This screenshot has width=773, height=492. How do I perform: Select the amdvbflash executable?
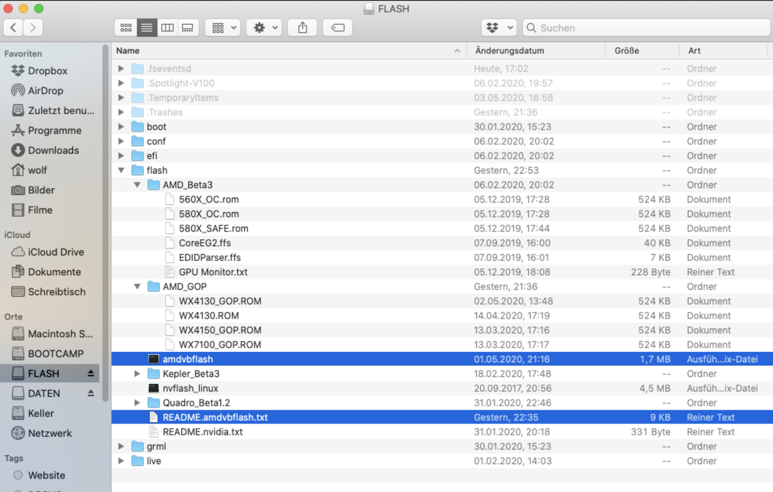tap(442, 359)
